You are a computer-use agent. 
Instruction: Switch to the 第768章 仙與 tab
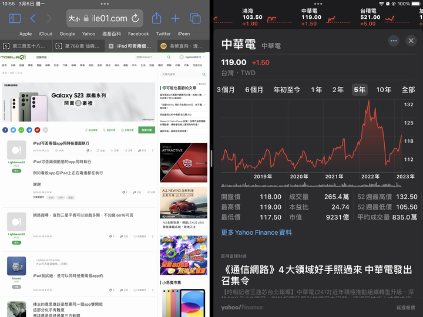(78, 46)
